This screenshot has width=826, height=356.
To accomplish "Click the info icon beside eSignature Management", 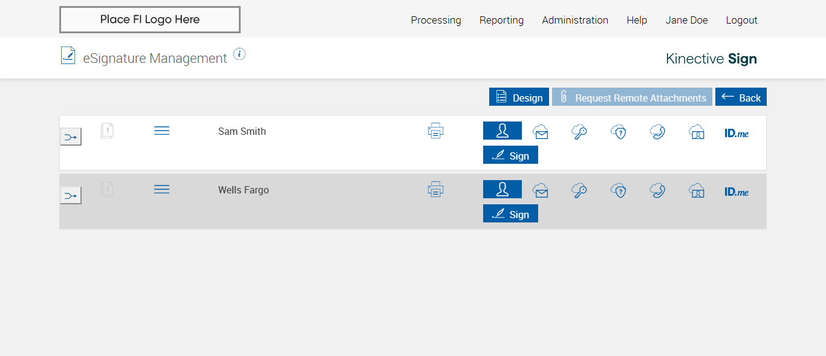I will pyautogui.click(x=239, y=54).
